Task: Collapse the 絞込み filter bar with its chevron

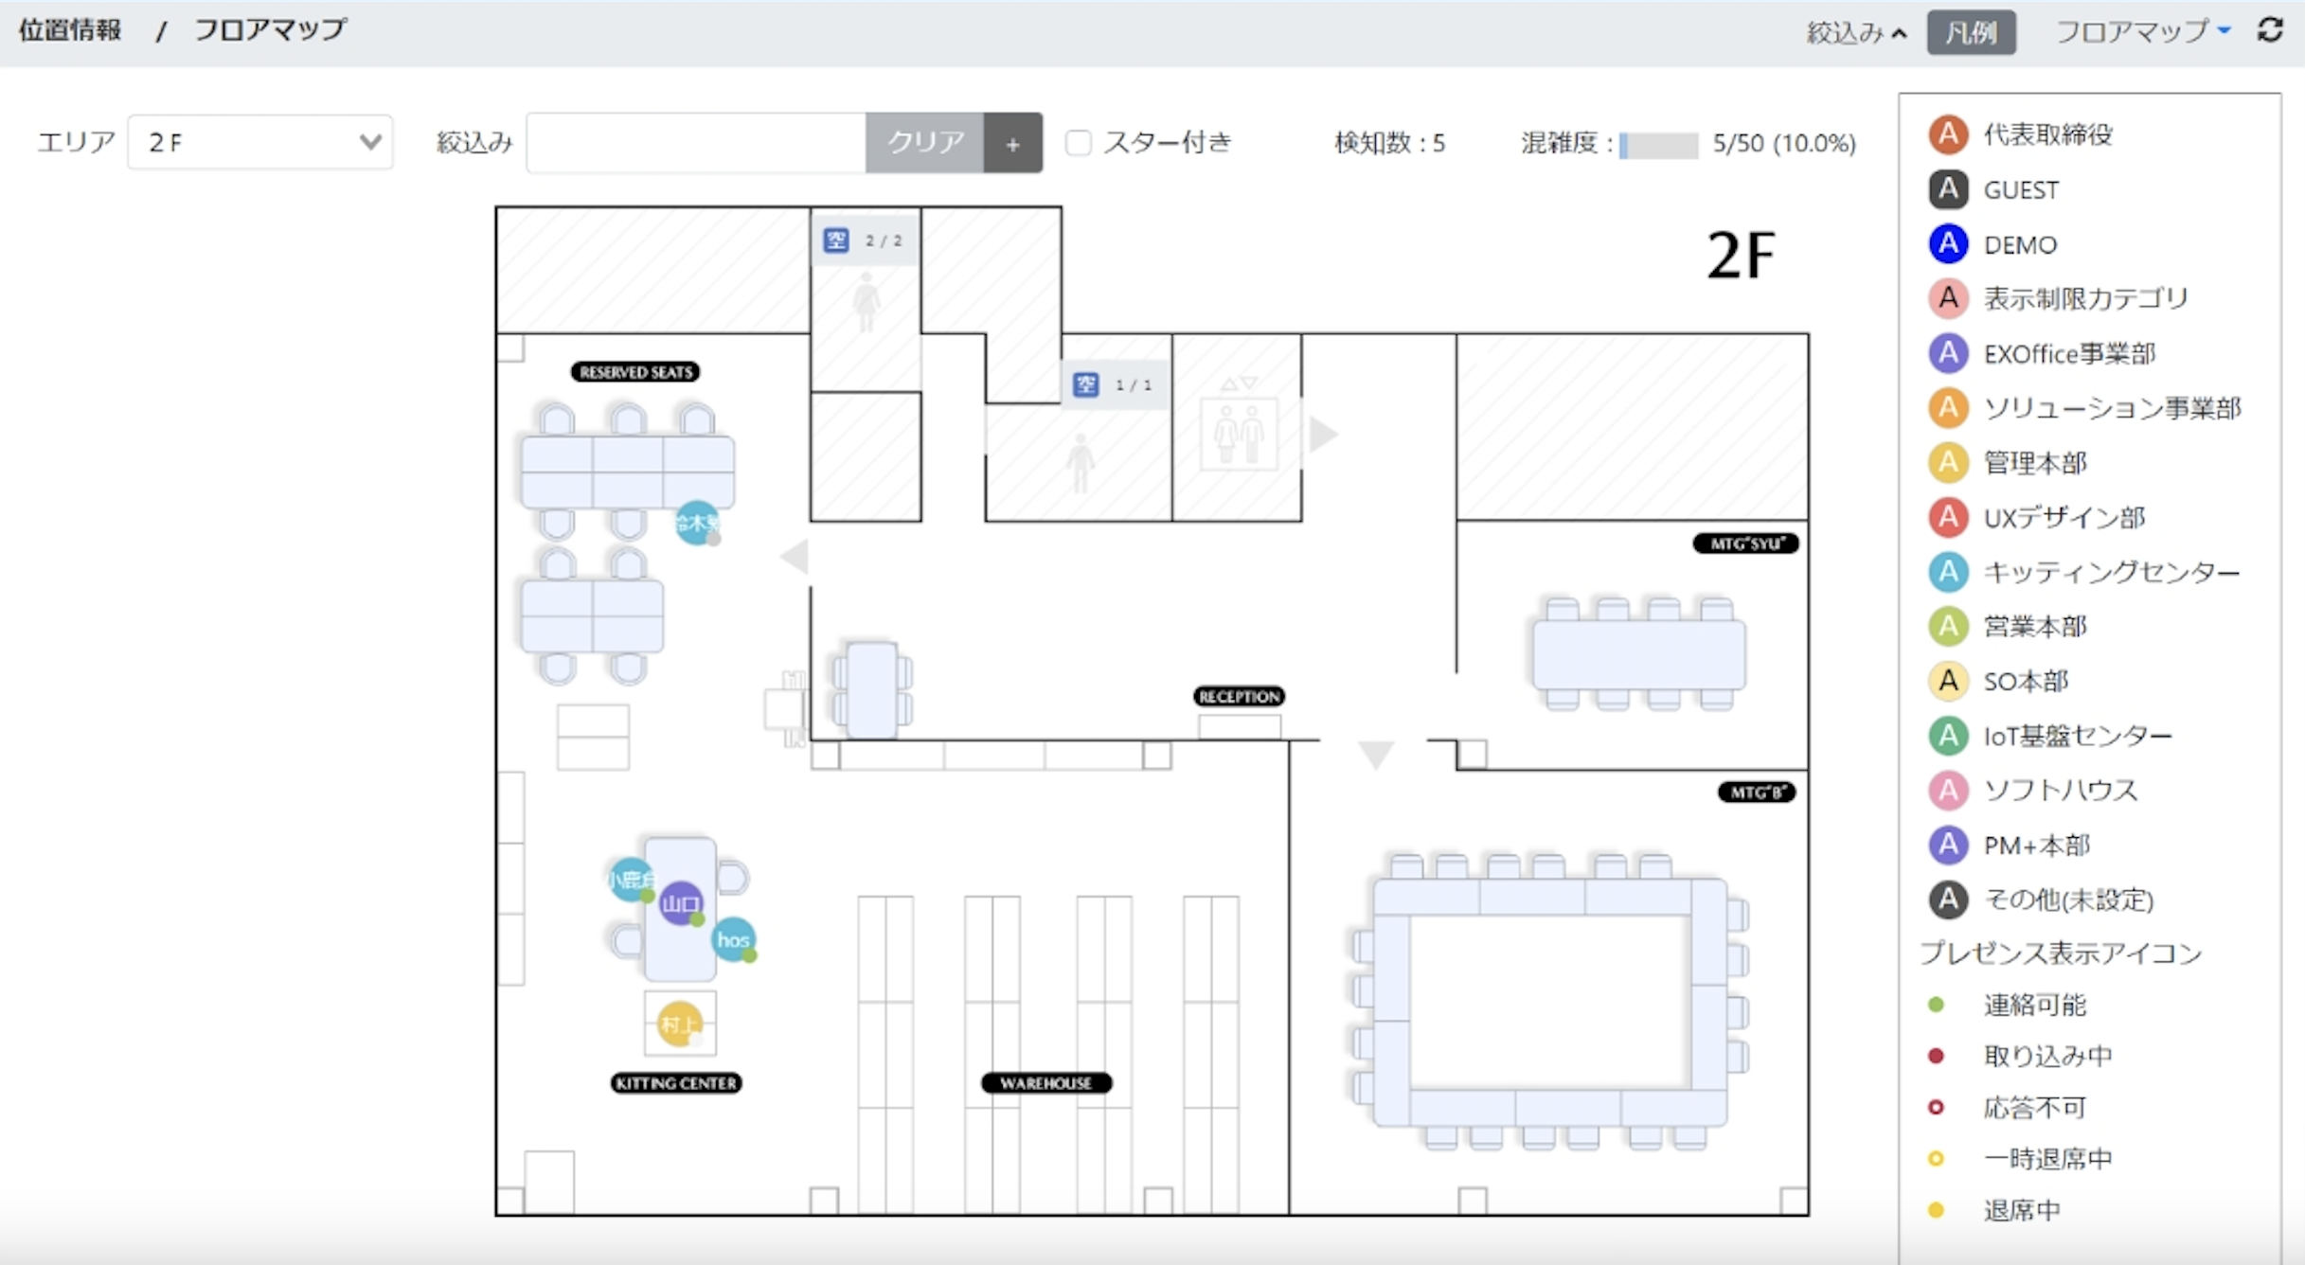Action: tap(1901, 32)
